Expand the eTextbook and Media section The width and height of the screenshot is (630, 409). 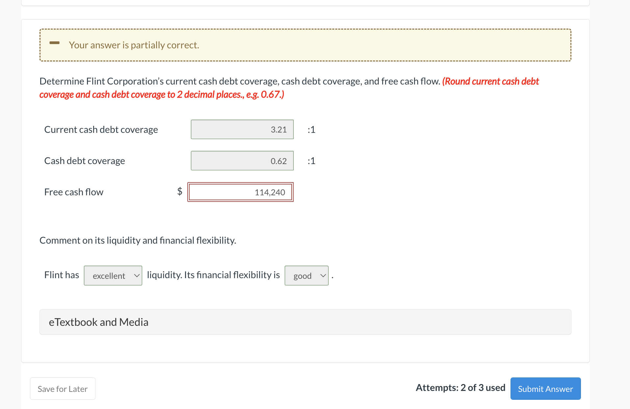click(x=99, y=322)
